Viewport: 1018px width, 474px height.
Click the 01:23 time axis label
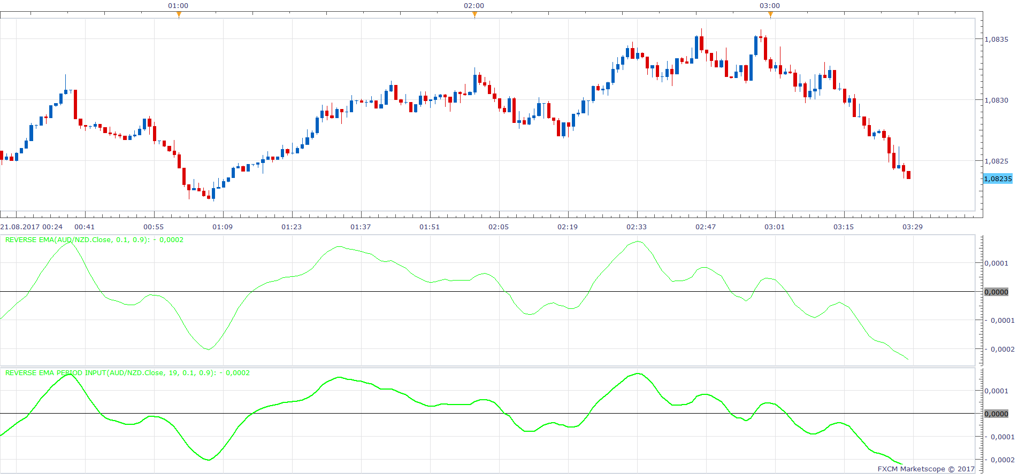[292, 227]
